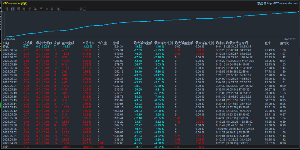Switch to the 账户 account tab
The height and width of the screenshot is (150, 300).
click(60, 9)
